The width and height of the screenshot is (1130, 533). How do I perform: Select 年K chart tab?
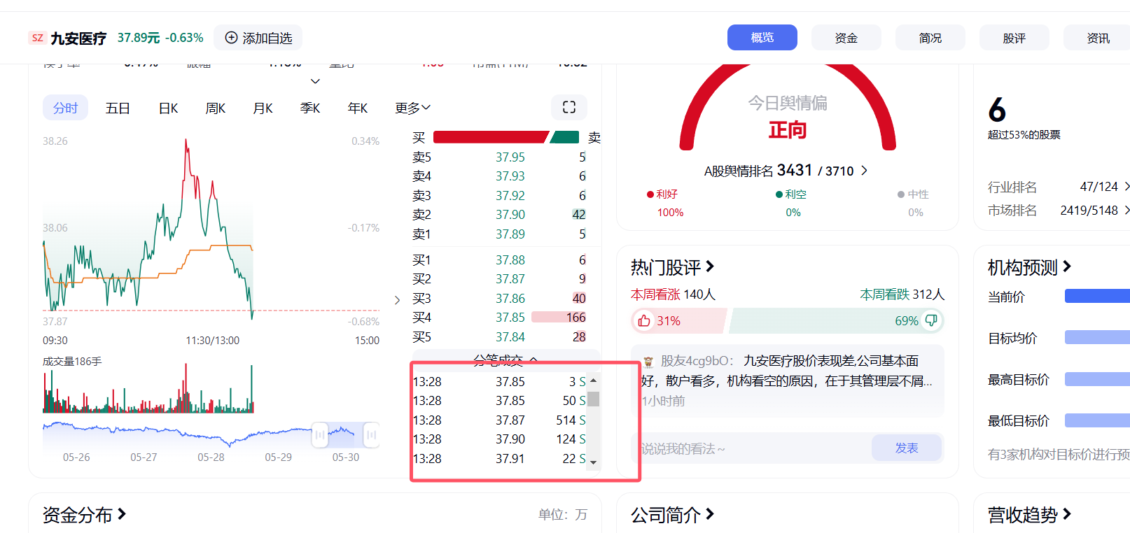point(358,108)
